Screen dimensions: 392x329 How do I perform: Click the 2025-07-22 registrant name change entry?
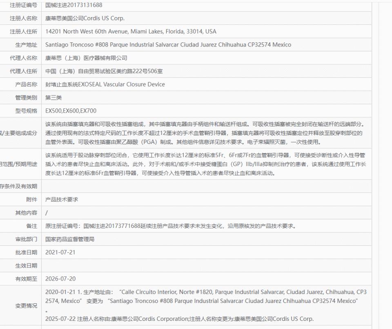click(x=179, y=319)
